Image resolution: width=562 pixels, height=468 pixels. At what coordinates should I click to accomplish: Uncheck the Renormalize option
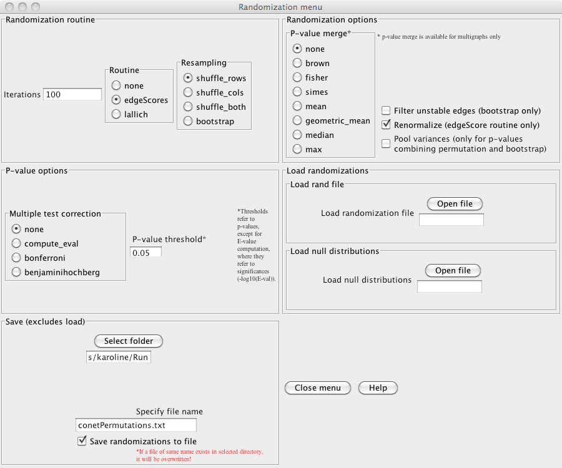click(x=386, y=125)
